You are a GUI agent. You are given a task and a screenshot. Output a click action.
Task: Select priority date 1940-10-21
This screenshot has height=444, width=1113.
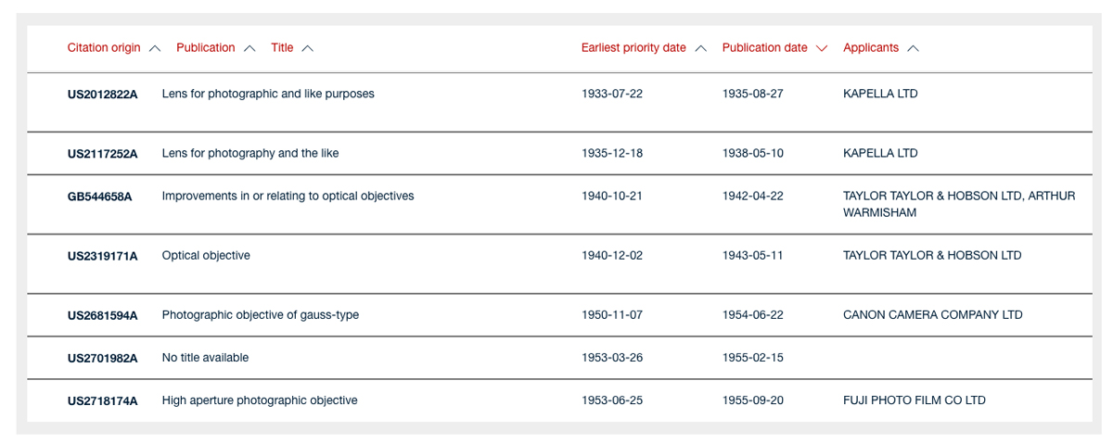point(612,196)
